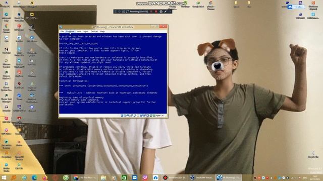Click the myfault.sys address line
This screenshot has width=323, height=181.
pyautogui.click(x=109, y=93)
